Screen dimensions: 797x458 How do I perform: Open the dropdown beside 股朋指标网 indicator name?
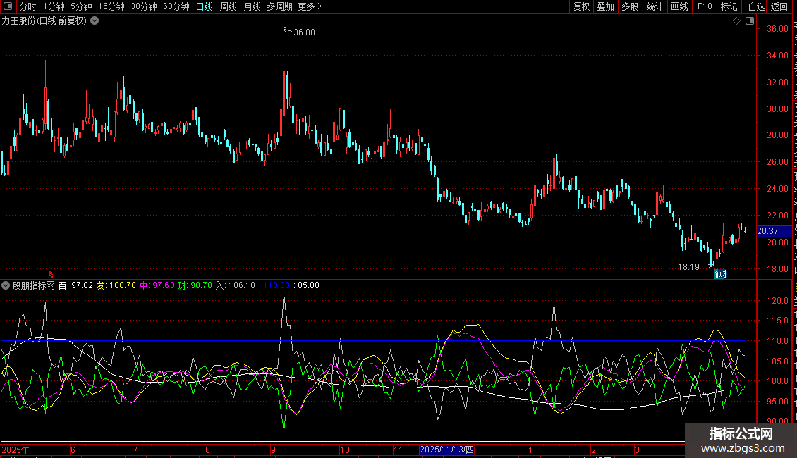point(6,285)
